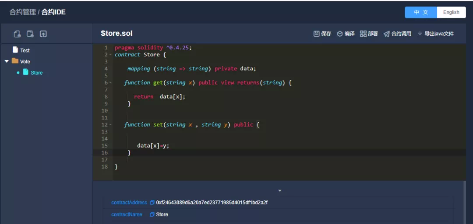Click the Test file icon
This screenshot has width=473, height=224.
pyautogui.click(x=15, y=50)
